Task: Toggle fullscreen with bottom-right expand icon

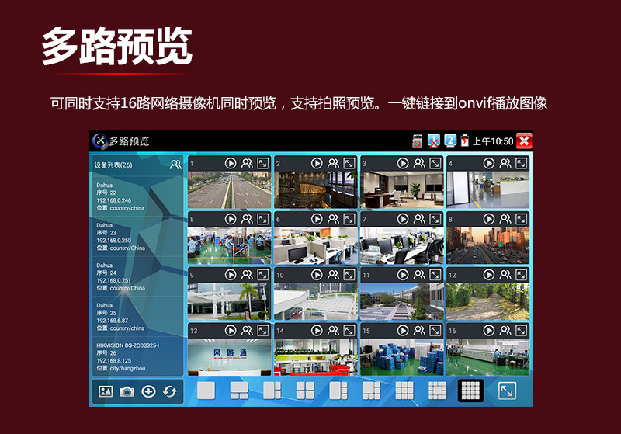Action: pos(507,391)
